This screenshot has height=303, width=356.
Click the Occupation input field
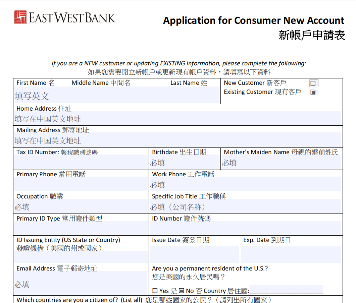pyautogui.click(x=81, y=206)
